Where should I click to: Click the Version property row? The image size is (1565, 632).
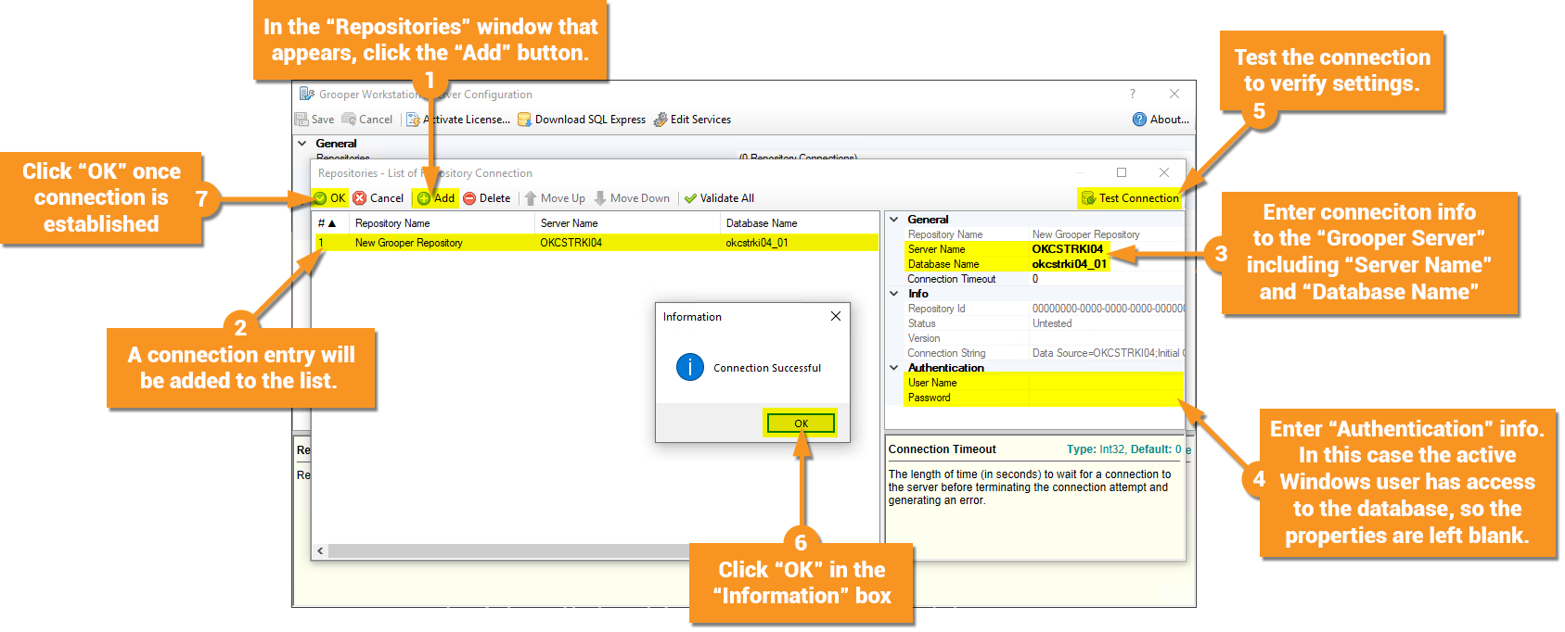1044,338
